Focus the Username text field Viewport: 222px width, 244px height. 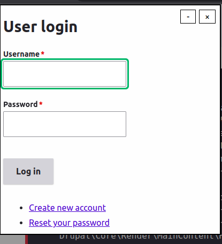click(65, 74)
